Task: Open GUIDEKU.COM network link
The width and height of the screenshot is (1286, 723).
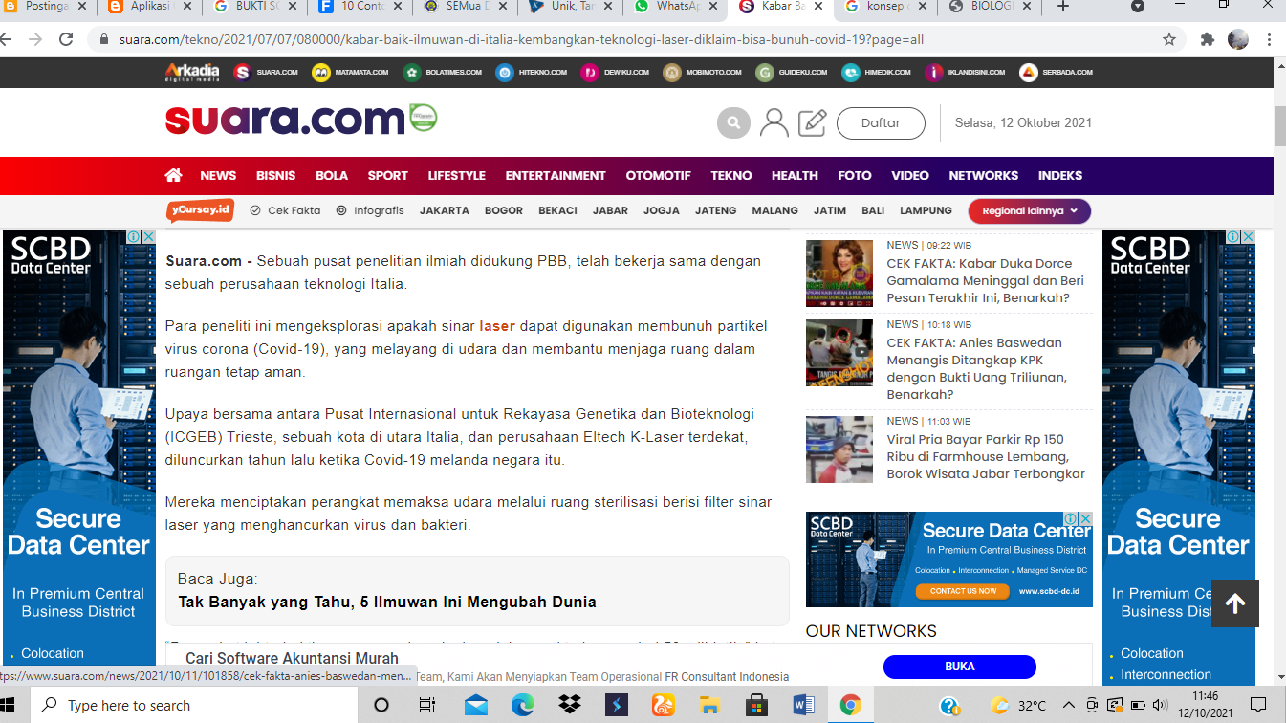Action: pyautogui.click(x=791, y=72)
